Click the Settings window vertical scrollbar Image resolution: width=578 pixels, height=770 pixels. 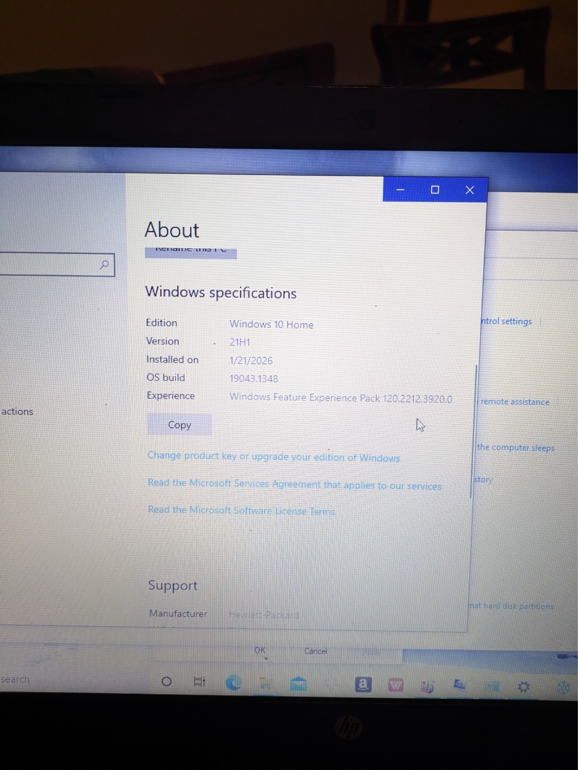pyautogui.click(x=473, y=431)
